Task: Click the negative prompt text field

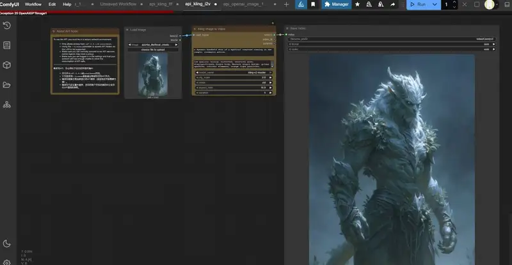Action: click(x=232, y=64)
